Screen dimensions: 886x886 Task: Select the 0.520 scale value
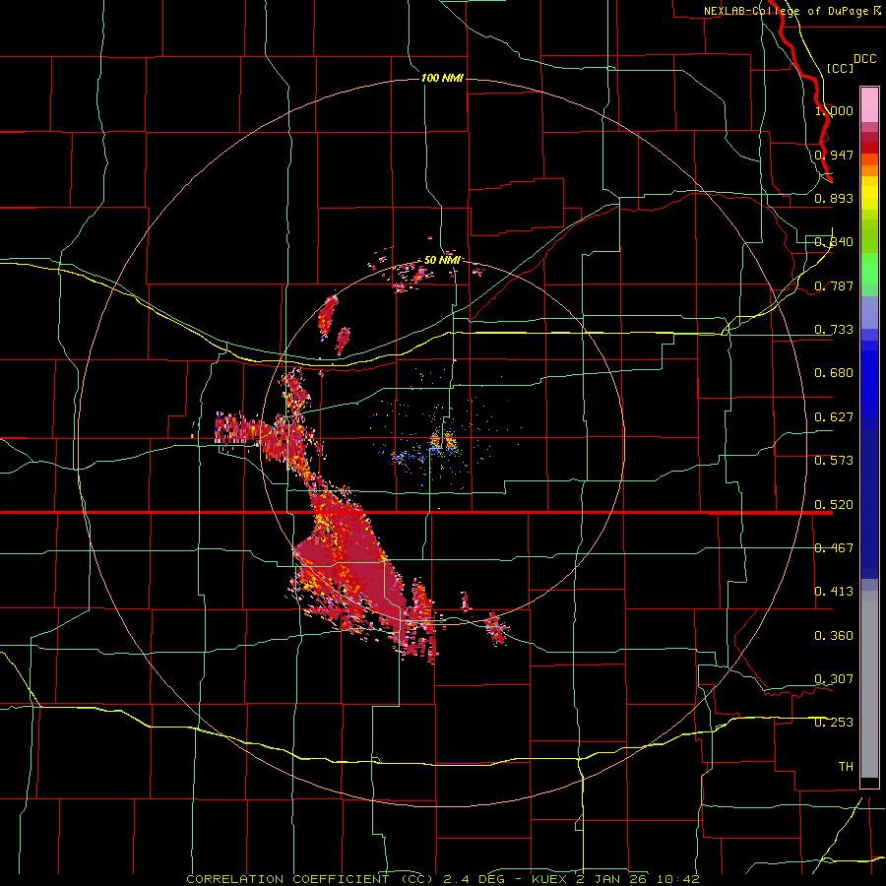coord(834,505)
